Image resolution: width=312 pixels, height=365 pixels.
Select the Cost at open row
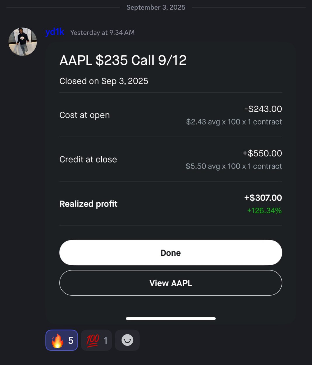tap(171, 115)
